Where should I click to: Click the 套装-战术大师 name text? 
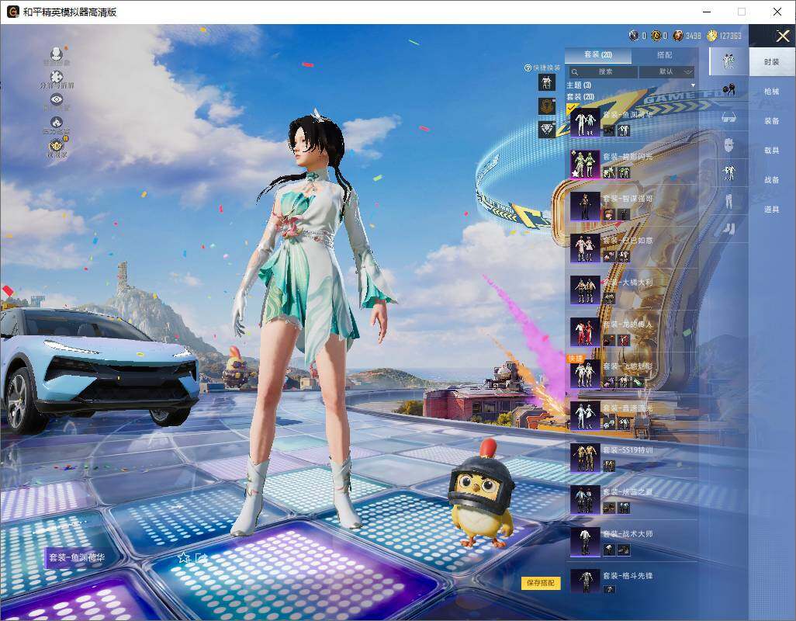(628, 534)
